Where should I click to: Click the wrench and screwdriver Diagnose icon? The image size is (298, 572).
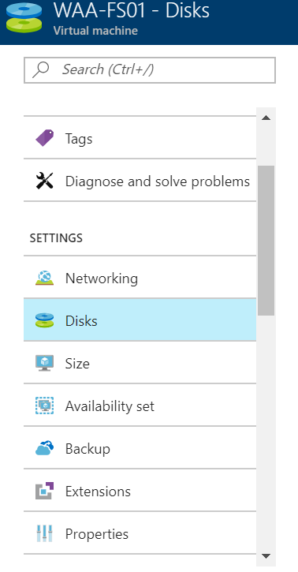pyautogui.click(x=44, y=181)
